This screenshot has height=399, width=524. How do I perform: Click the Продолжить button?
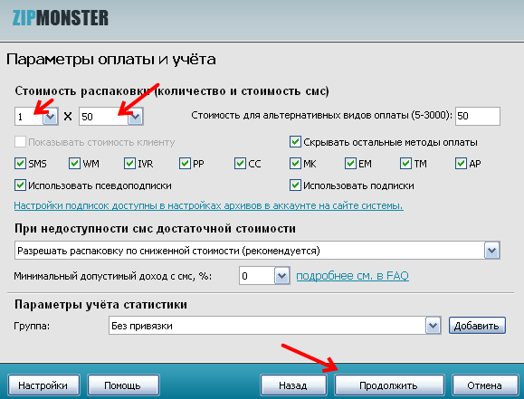pyautogui.click(x=389, y=385)
